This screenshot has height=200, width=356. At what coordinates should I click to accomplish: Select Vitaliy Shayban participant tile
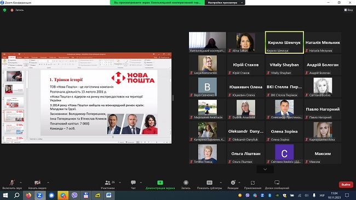pyautogui.click(x=284, y=65)
